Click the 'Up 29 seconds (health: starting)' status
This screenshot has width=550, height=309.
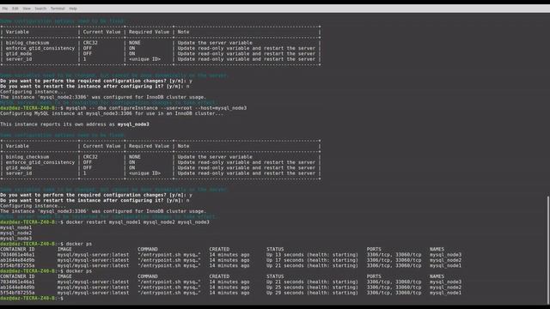(x=312, y=293)
